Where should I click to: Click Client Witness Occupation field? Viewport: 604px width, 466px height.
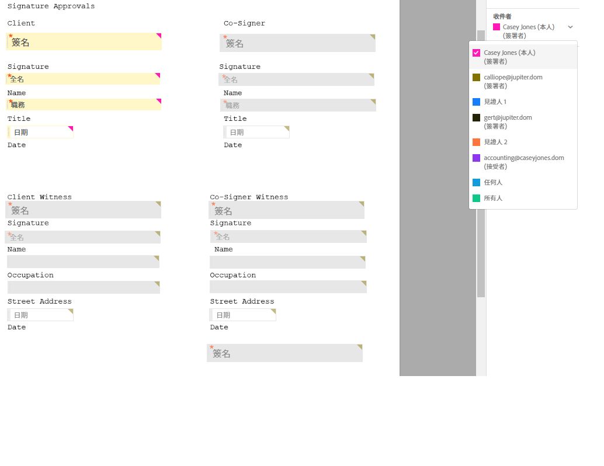coord(83,262)
